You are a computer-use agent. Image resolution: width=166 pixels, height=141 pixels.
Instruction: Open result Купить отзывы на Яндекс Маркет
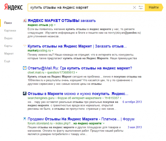pos(77,46)
